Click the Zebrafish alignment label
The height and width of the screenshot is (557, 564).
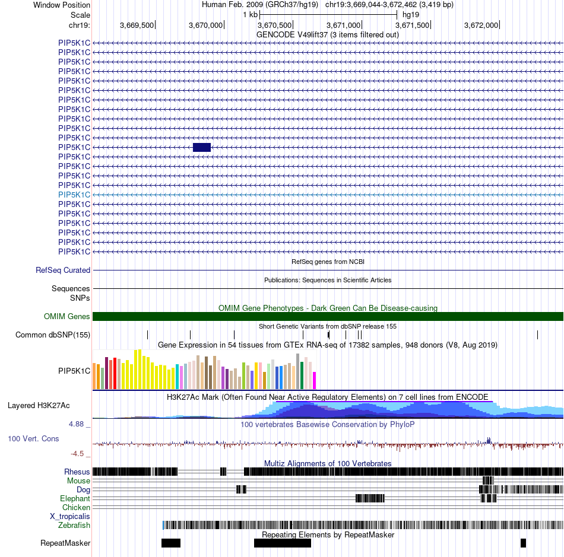(x=74, y=525)
